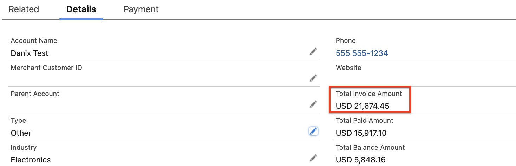Edit Parent Account using its pencil icon
The height and width of the screenshot is (166, 516).
[x=313, y=104]
